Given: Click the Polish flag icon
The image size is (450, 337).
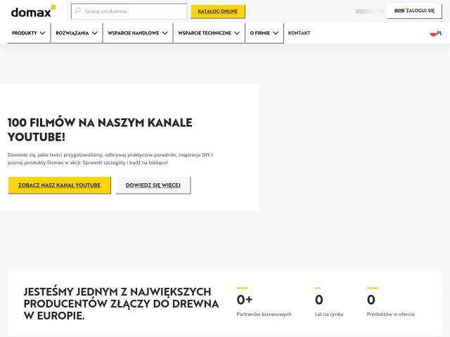Looking at the screenshot, I should (x=433, y=33).
